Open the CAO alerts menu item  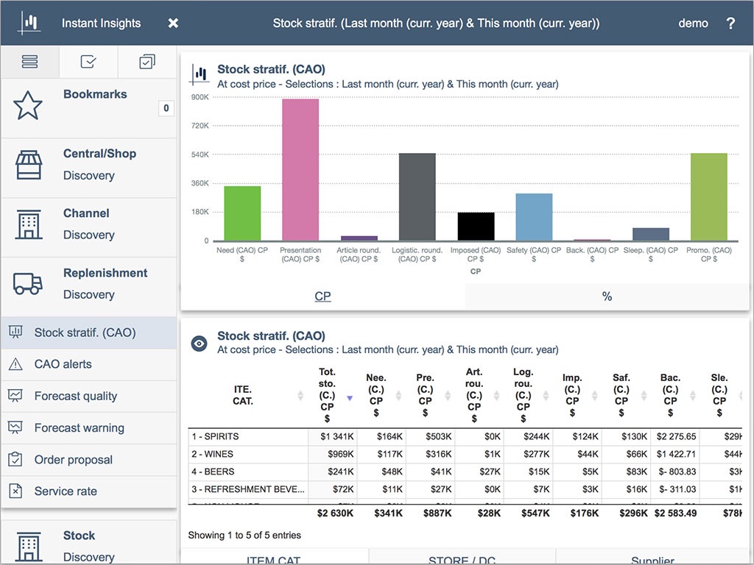click(x=63, y=364)
